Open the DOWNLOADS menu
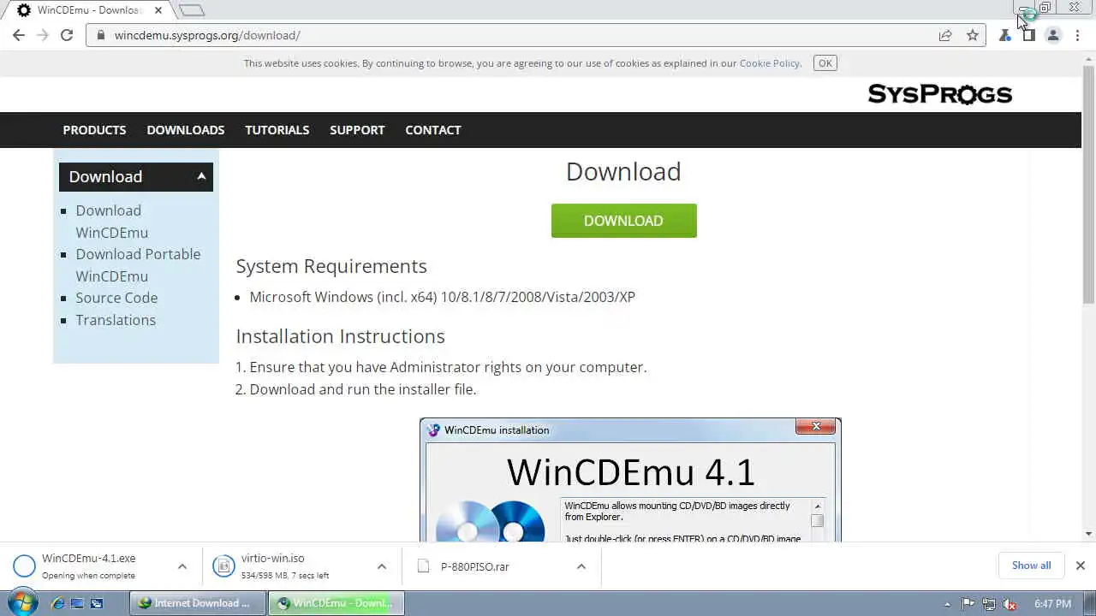 pyautogui.click(x=186, y=130)
